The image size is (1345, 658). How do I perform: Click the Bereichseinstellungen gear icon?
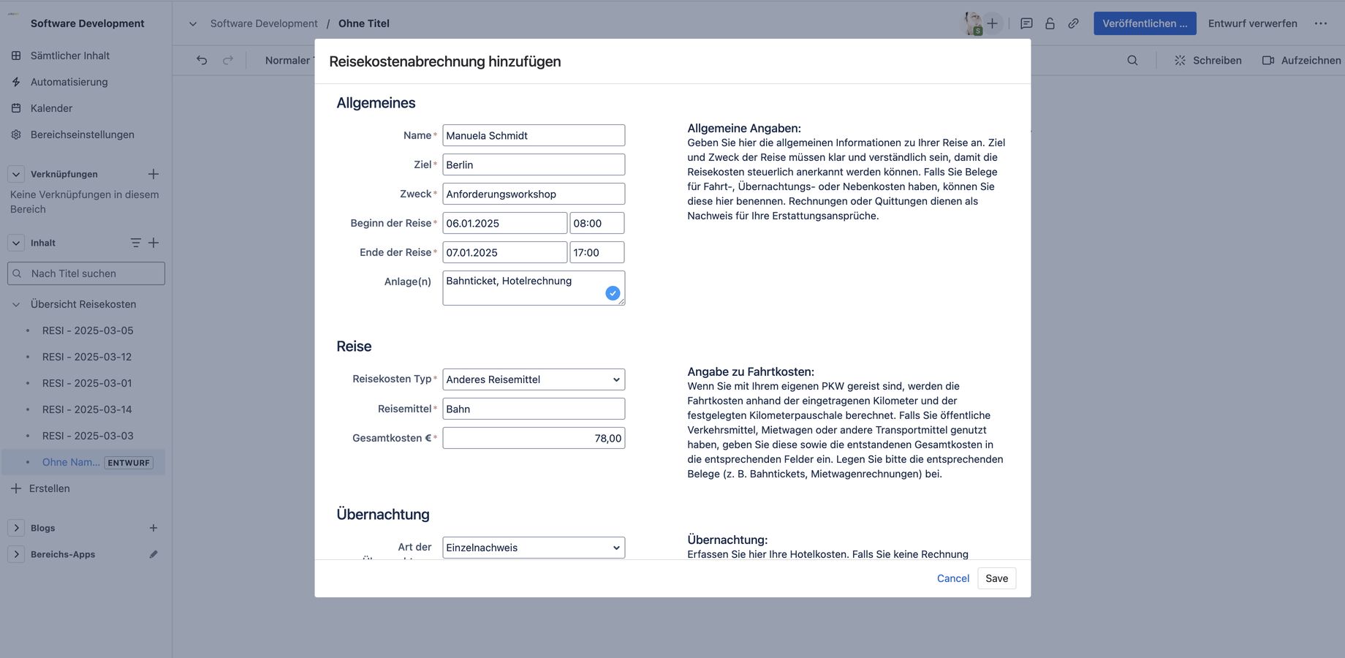click(x=16, y=135)
